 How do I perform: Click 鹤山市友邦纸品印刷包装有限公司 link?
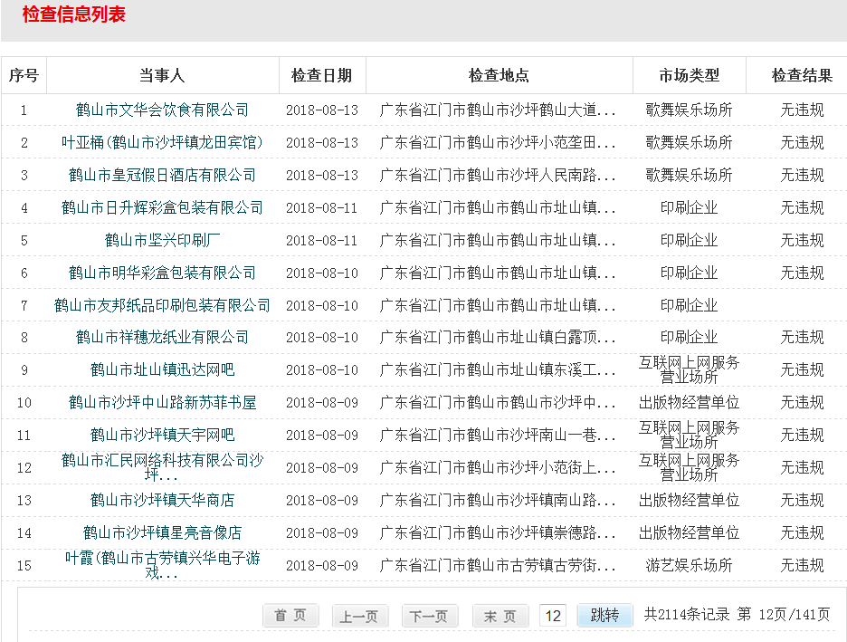162,306
